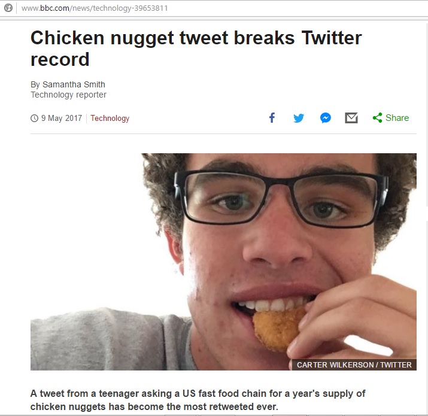Open the green Share text link
Viewport: 428px width, 416px height.
pos(397,118)
